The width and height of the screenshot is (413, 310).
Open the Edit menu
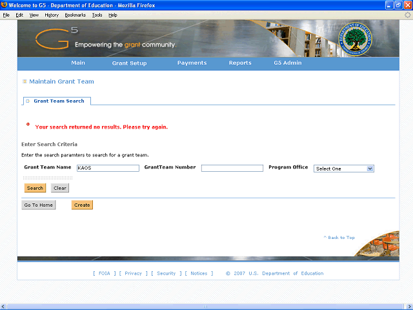[19, 15]
